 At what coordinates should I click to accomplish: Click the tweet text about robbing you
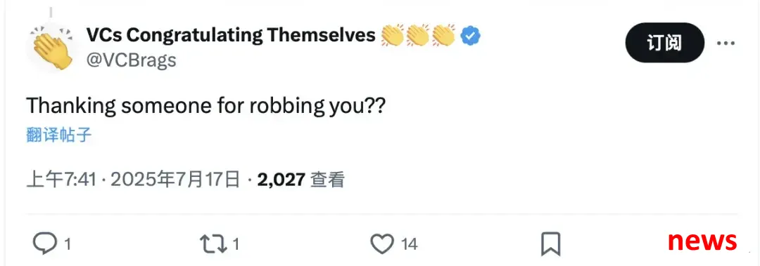pyautogui.click(x=205, y=105)
